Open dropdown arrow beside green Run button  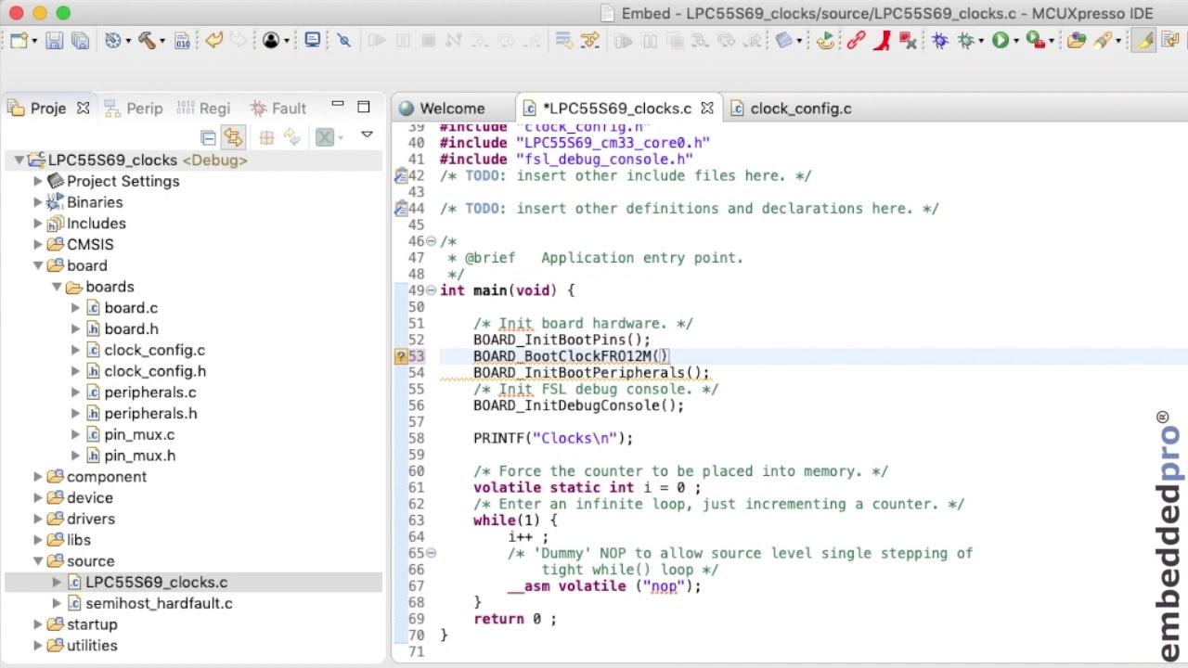click(1015, 41)
